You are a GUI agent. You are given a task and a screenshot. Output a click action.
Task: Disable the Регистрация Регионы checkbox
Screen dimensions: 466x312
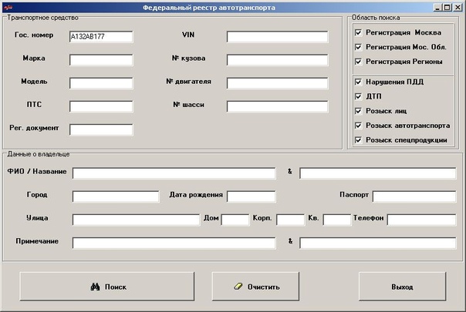point(358,61)
